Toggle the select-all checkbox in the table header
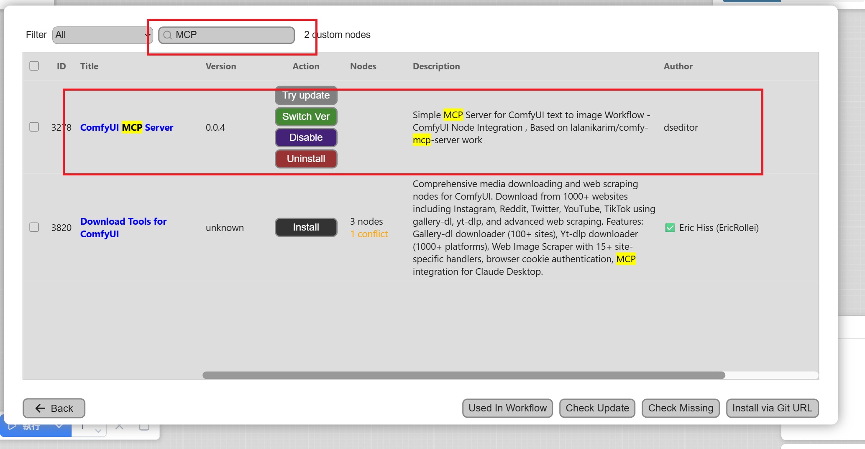 coord(34,66)
